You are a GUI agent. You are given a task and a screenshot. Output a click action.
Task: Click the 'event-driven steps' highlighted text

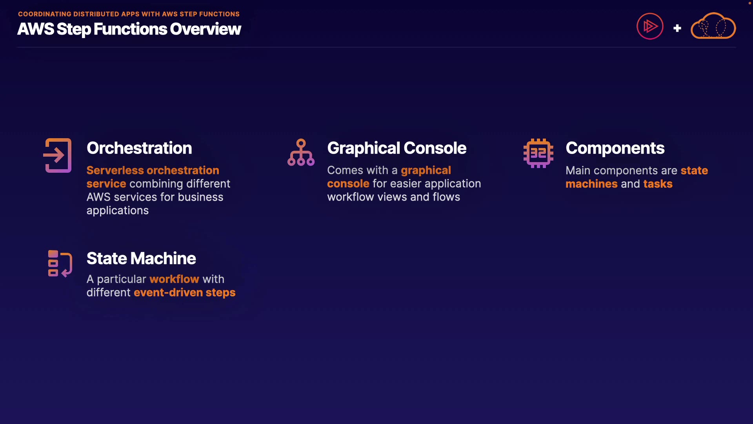point(184,292)
